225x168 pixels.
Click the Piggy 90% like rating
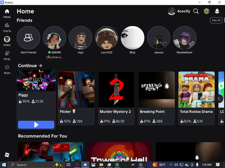pyautogui.click(x=24, y=101)
